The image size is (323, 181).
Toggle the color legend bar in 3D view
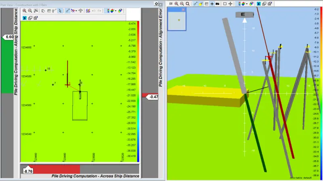[239, 4]
